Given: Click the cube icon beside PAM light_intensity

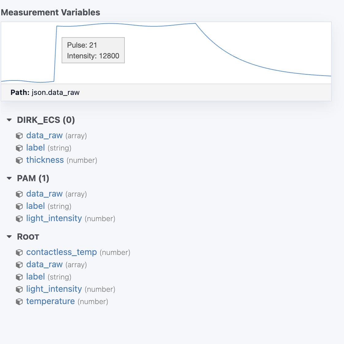Looking at the screenshot, I should pos(19,219).
